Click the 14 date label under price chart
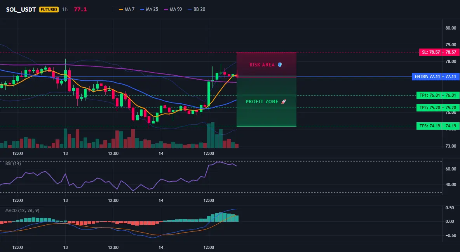Image resolution: width=460 pixels, height=252 pixels. point(161,153)
